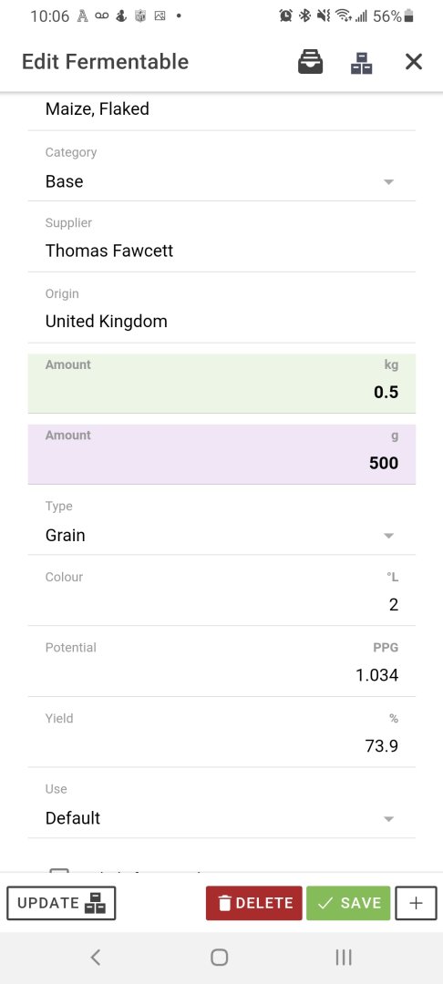Tap the trash icon on Delete button
This screenshot has height=984, width=443.
coord(224,903)
